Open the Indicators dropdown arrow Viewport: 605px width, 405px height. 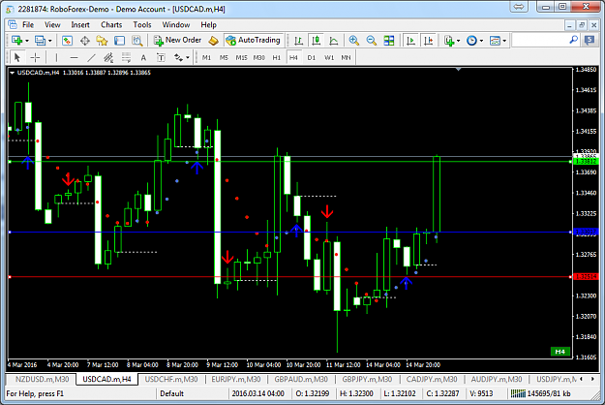459,41
